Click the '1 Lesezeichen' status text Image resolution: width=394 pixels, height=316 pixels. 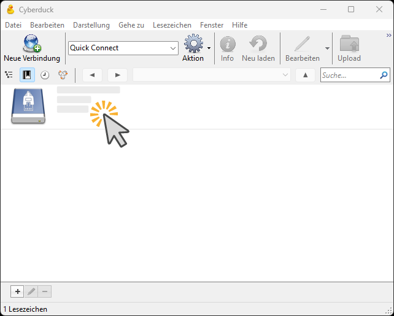(x=25, y=309)
